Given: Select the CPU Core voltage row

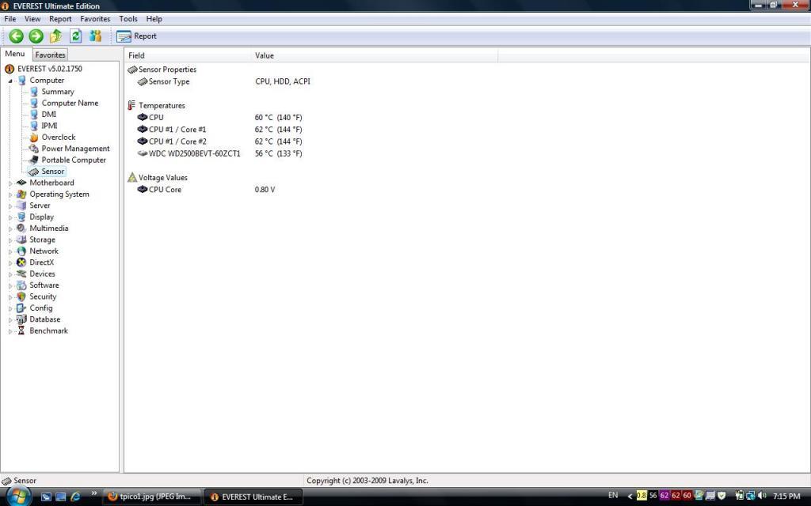Looking at the screenshot, I should (207, 190).
